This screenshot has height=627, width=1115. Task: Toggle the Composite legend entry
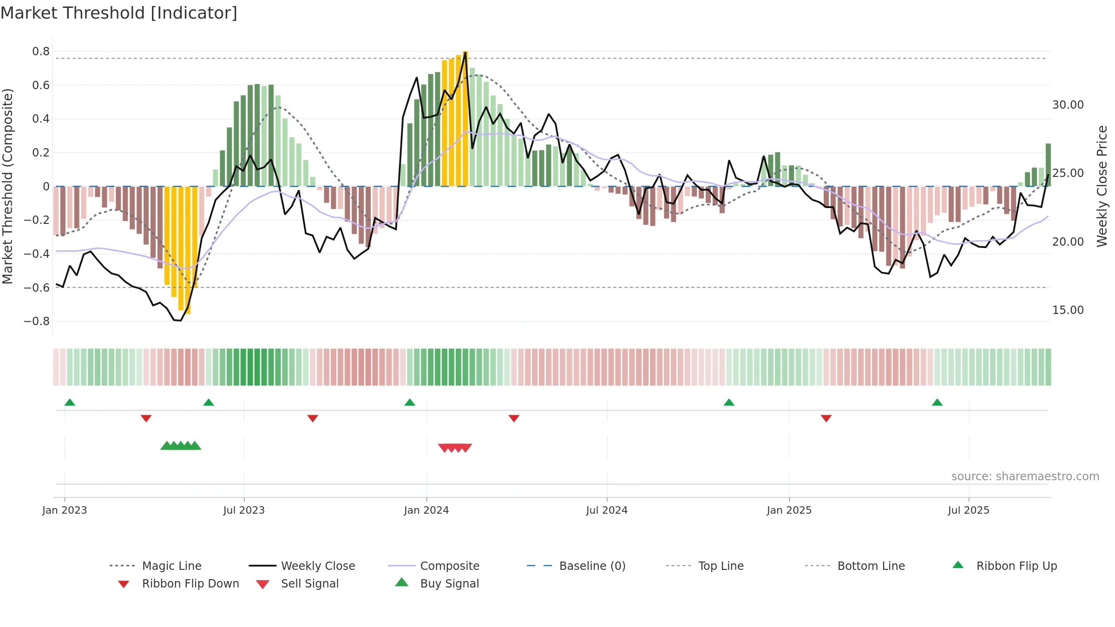(434, 566)
